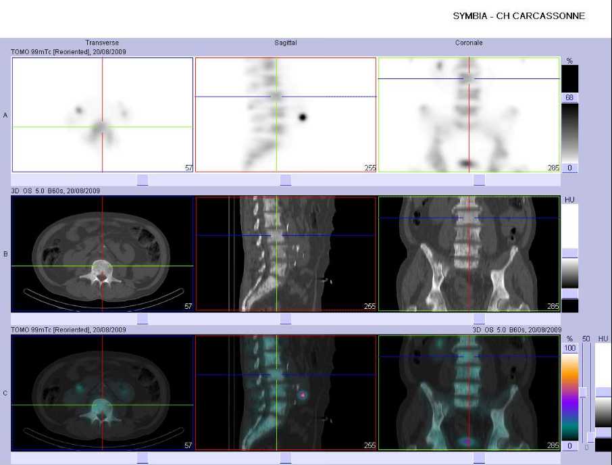612x465 pixels.
Task: Click the TOMO 99mTc label above row A
Action: 68,52
